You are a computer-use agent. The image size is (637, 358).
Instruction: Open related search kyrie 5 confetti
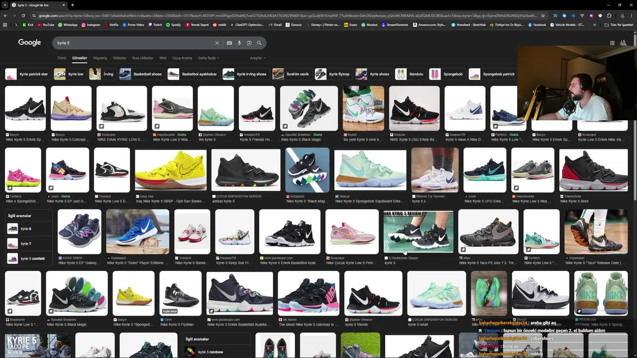[x=29, y=259]
